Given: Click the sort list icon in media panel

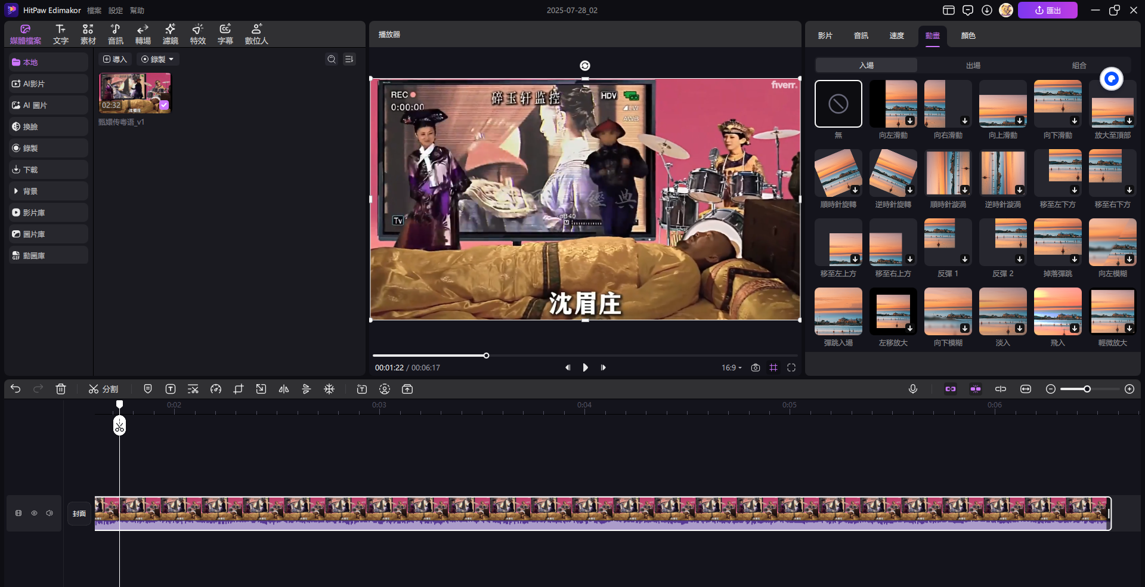Looking at the screenshot, I should 349,59.
